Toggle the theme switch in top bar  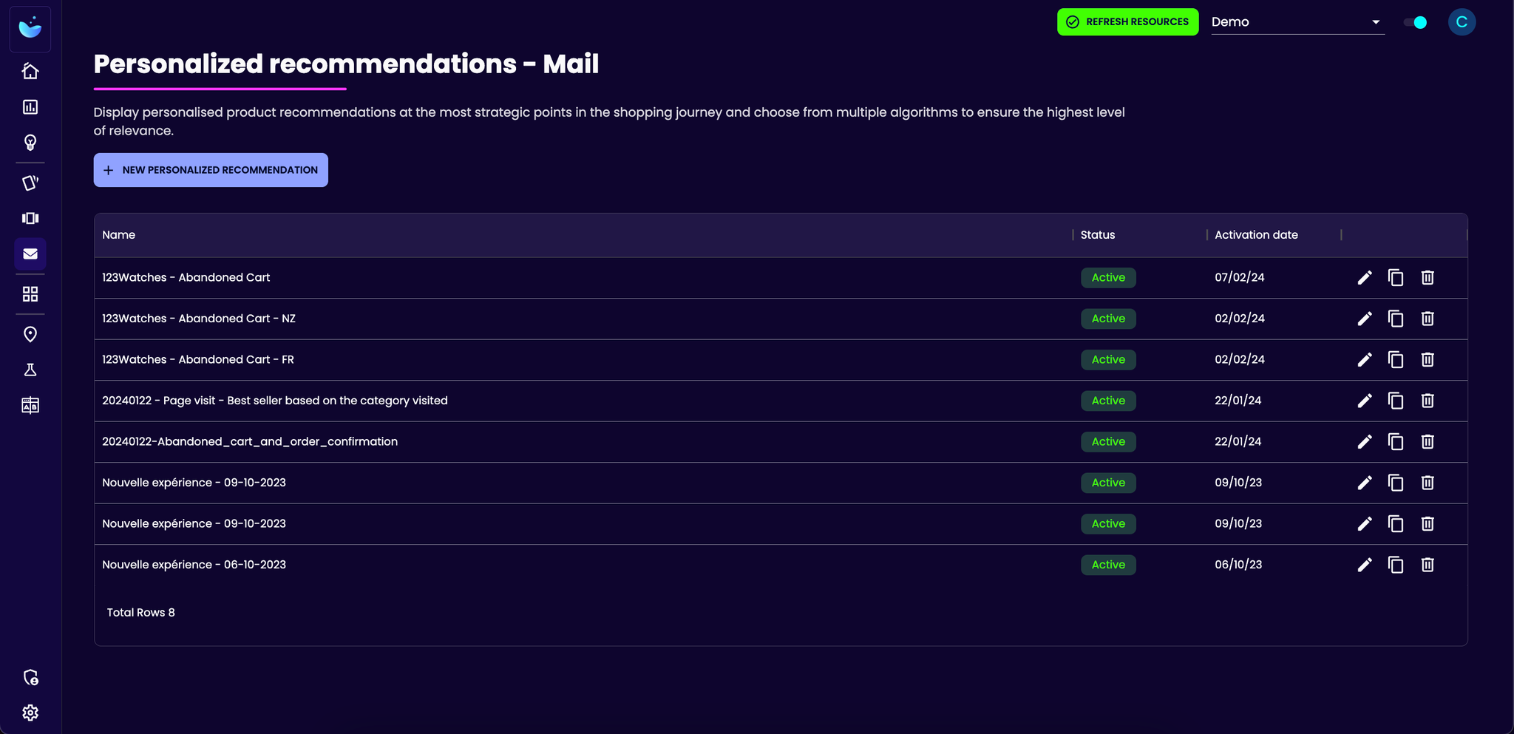pyautogui.click(x=1416, y=22)
